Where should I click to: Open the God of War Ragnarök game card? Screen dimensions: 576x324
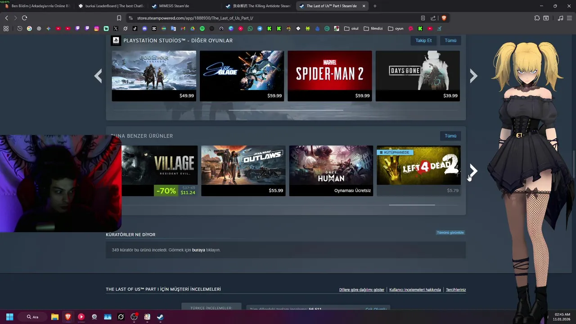tap(154, 76)
